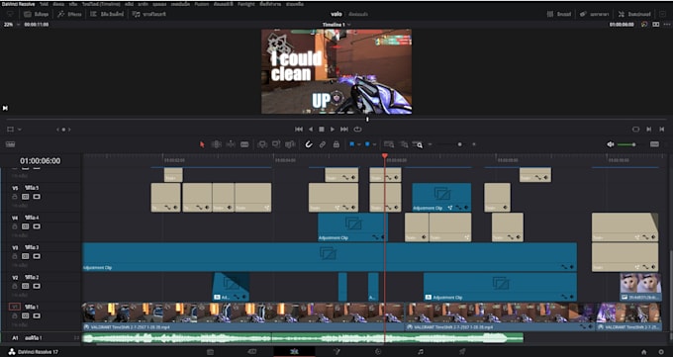Image resolution: width=673 pixels, height=357 pixels.
Task: Click the skip to next clip icon
Action: coord(649,130)
